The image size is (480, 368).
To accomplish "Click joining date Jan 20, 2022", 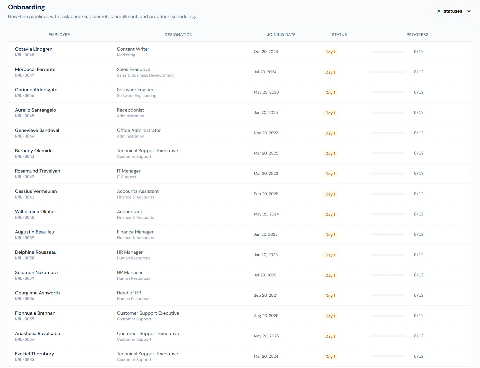I will [266, 234].
